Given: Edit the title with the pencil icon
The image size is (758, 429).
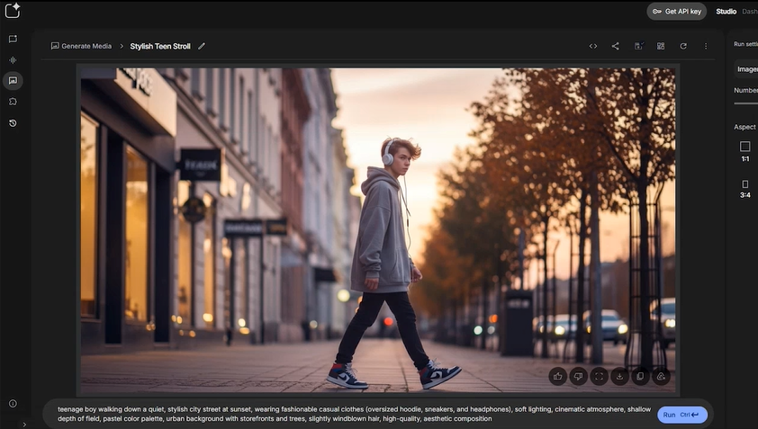Looking at the screenshot, I should 202,47.
